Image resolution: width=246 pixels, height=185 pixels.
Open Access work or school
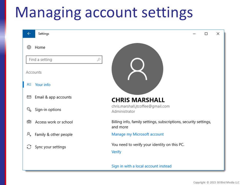click(54, 122)
